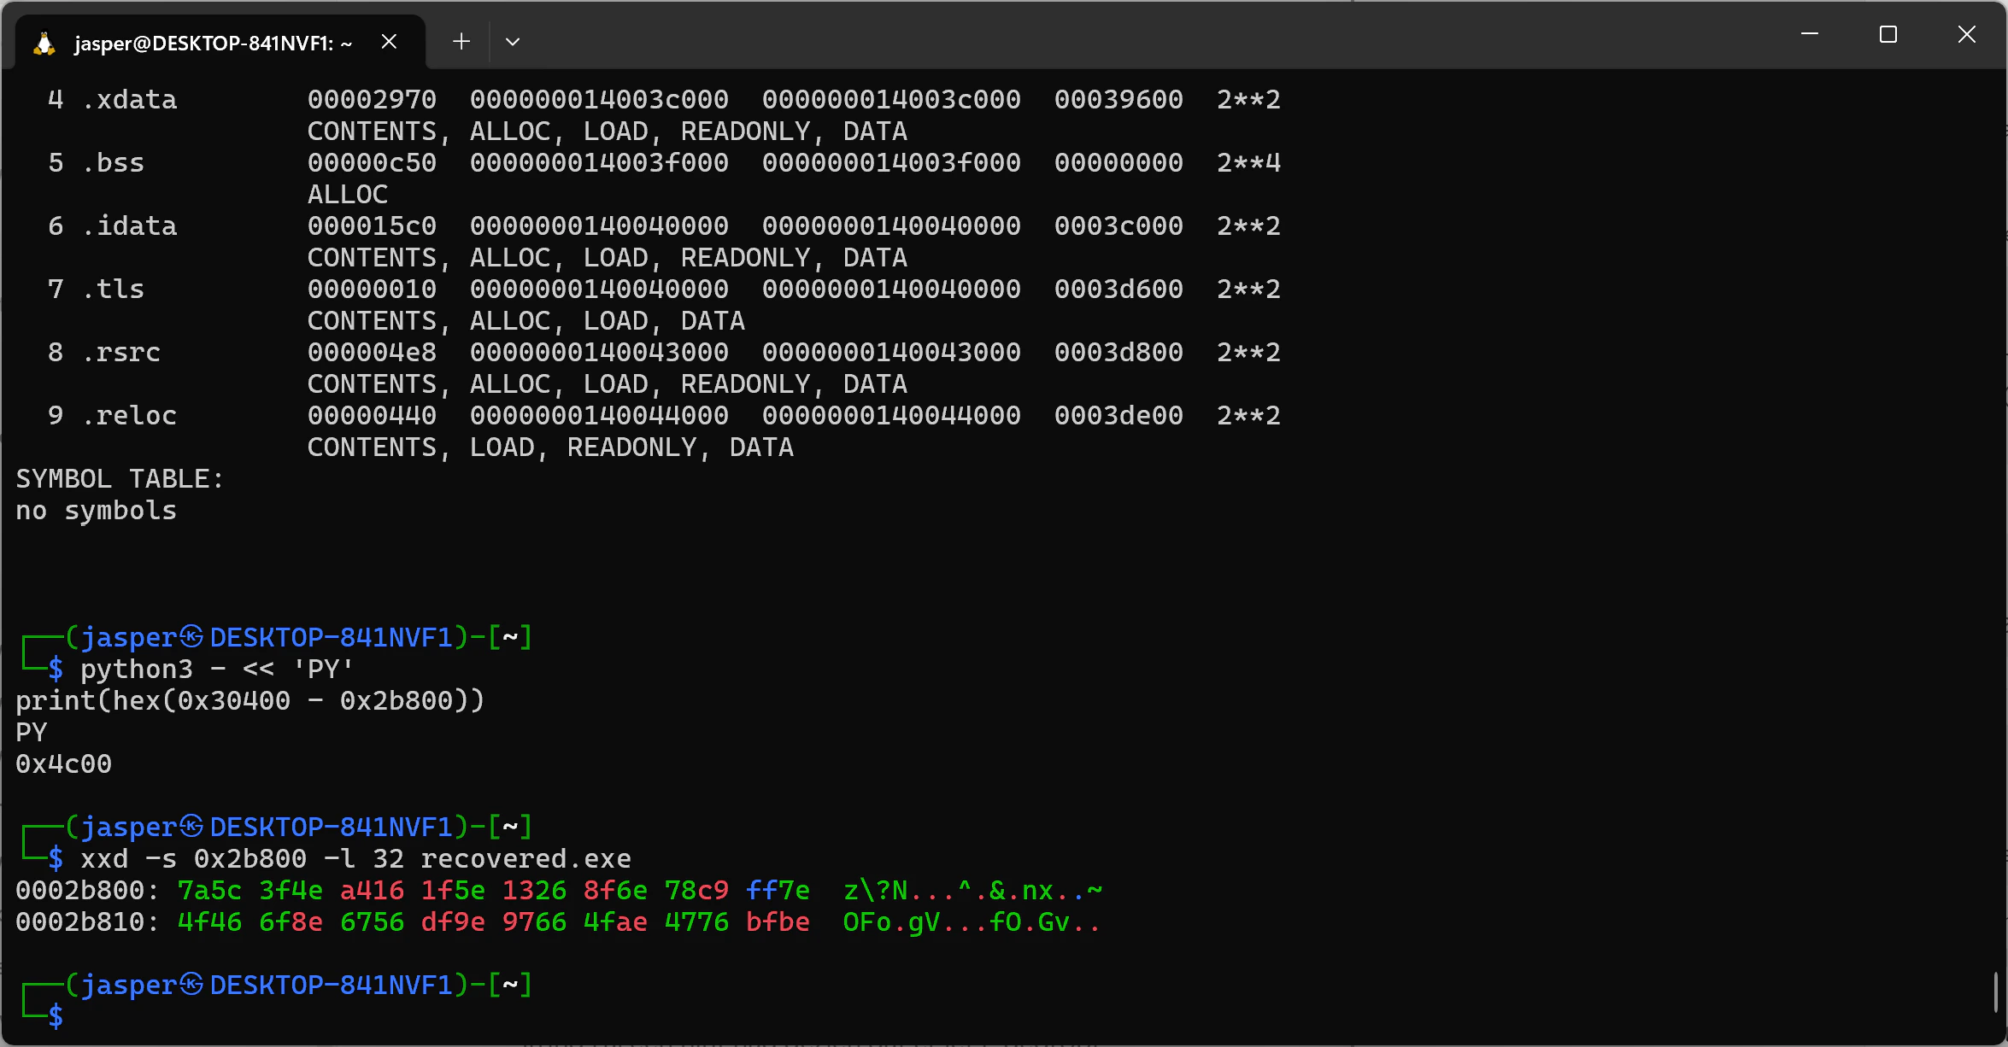Click the size value 00002970
This screenshot has width=2008, height=1047.
point(372,100)
